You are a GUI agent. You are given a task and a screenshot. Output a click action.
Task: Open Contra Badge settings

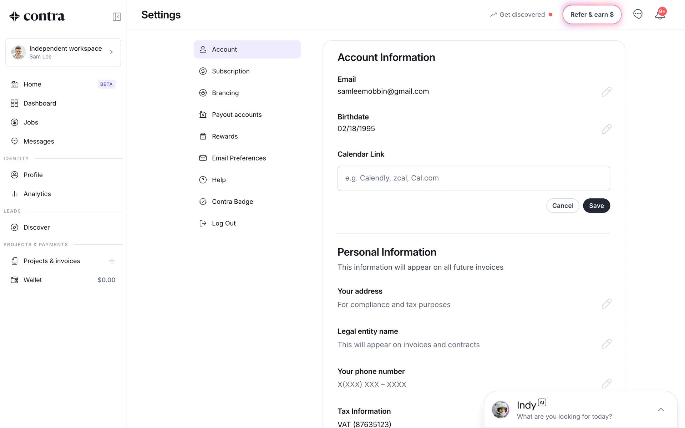232,202
